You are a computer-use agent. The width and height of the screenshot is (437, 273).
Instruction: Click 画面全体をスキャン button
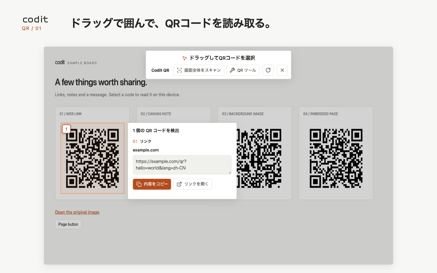[x=199, y=70]
